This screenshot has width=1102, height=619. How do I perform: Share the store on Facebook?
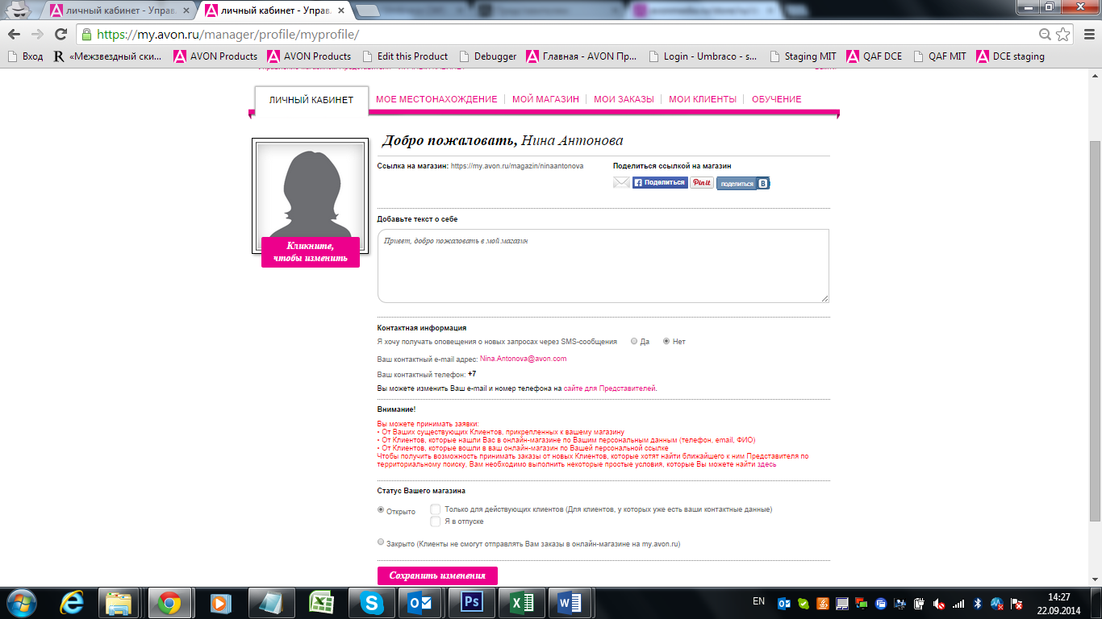(x=660, y=183)
